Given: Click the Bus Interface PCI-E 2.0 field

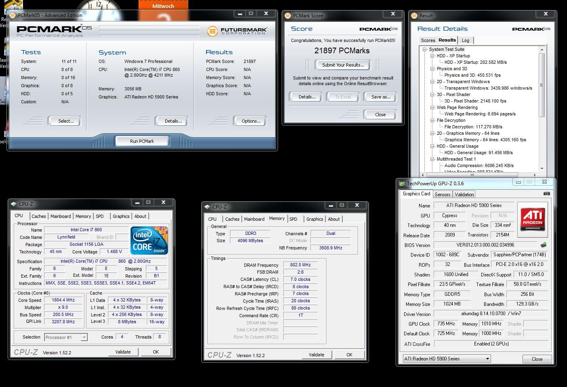Looking at the screenshot, I should 519,264.
